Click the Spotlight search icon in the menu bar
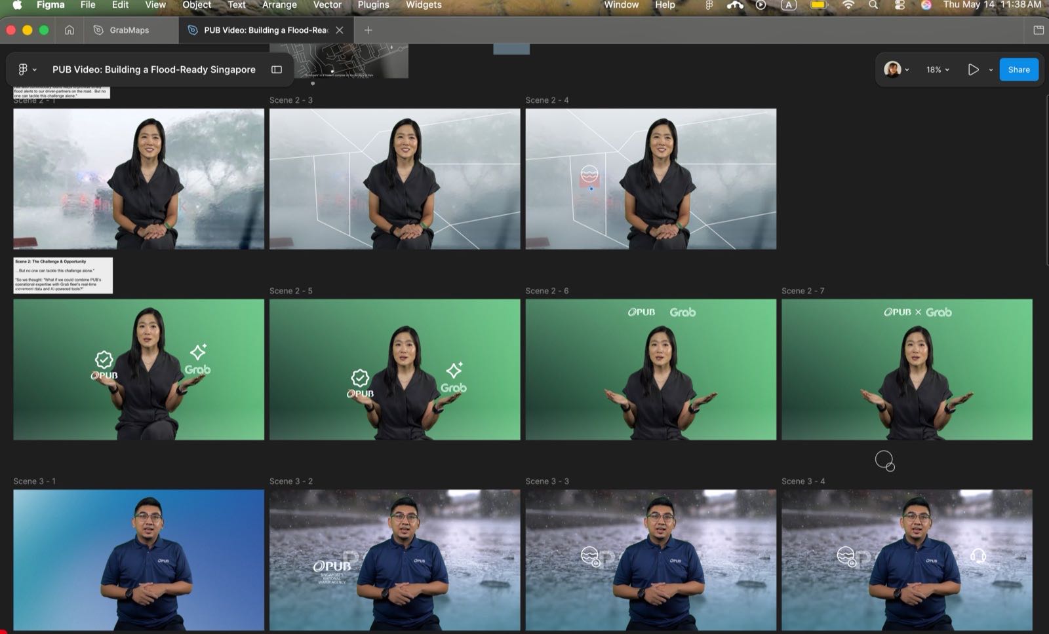1049x634 pixels. click(873, 5)
